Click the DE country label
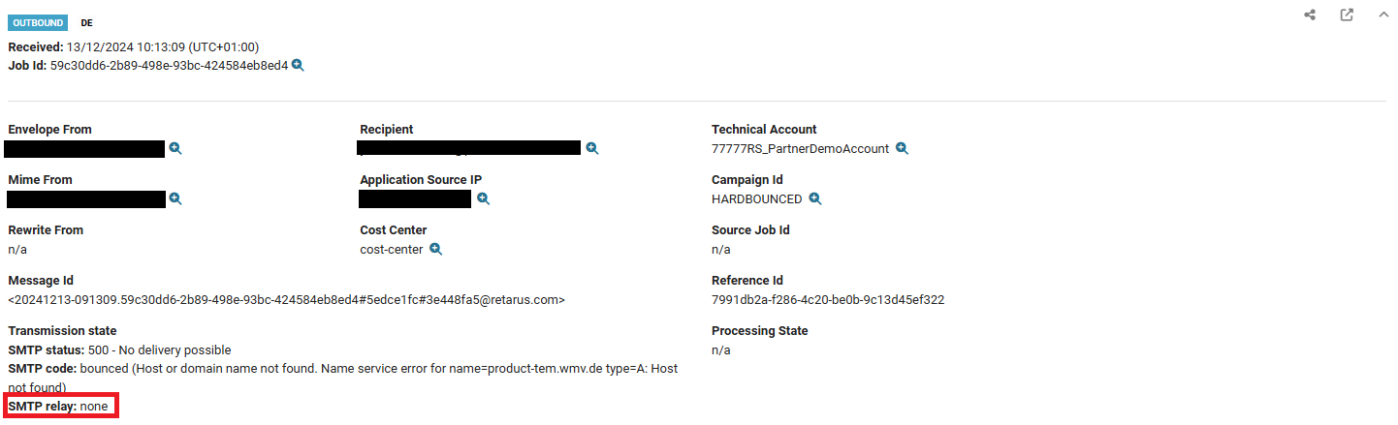 pyautogui.click(x=87, y=22)
